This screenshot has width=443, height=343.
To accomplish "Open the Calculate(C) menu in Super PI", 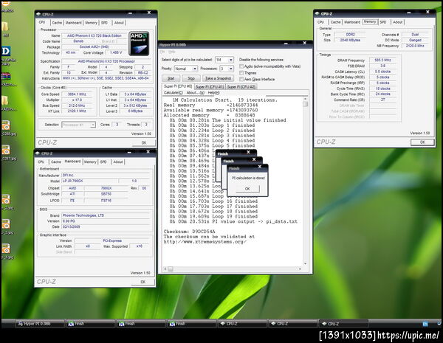I will pyautogui.click(x=174, y=93).
